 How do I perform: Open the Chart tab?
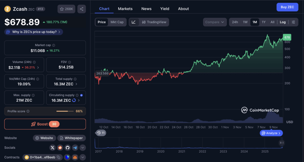[104, 9]
